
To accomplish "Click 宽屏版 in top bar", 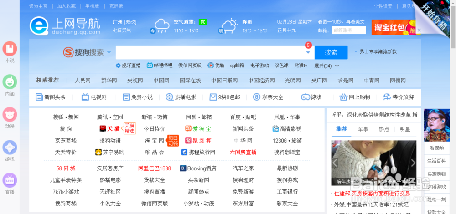I will (116, 6).
